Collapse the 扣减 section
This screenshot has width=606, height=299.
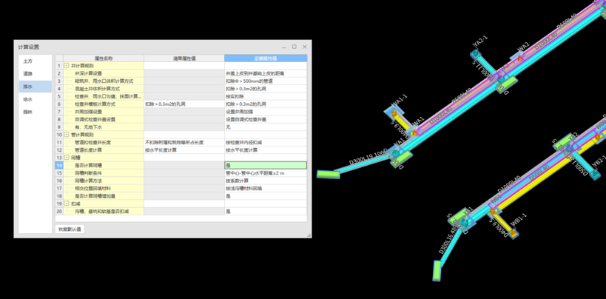coord(67,204)
